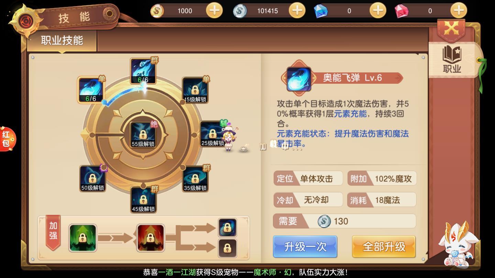The width and height of the screenshot is (495, 278).
Task: Select the group skill icon at top showing 6/6
Action: (x=143, y=71)
